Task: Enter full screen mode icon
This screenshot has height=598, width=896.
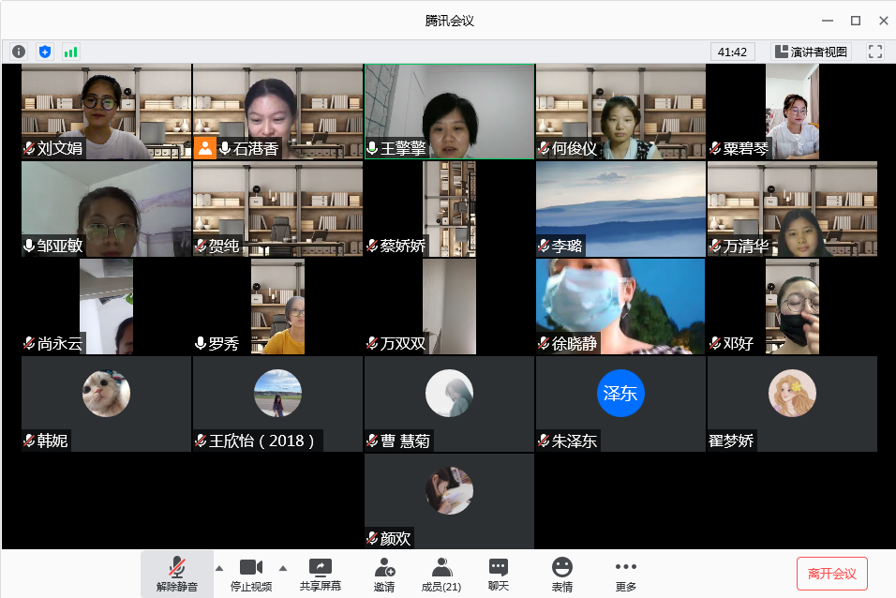Action: pyautogui.click(x=875, y=52)
